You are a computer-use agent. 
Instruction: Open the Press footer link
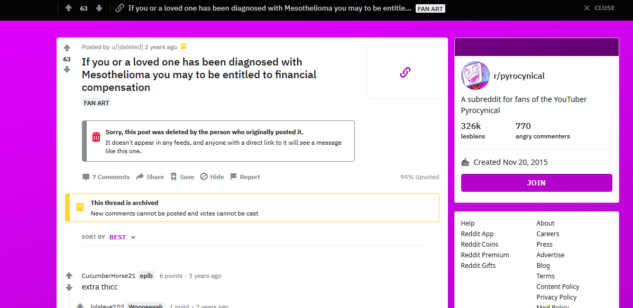click(545, 244)
